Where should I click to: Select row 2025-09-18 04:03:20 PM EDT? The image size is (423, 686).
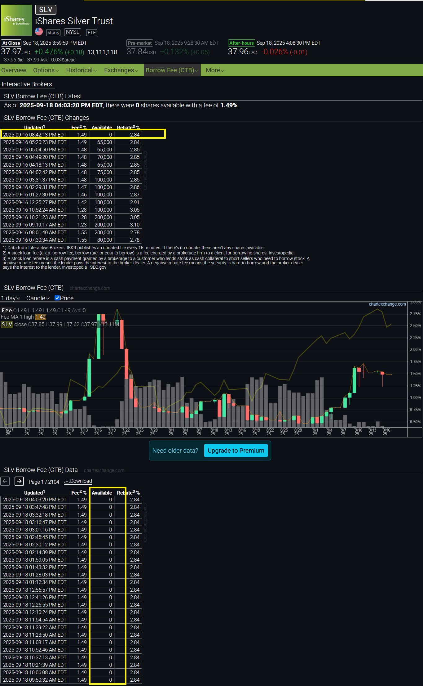tap(71, 500)
